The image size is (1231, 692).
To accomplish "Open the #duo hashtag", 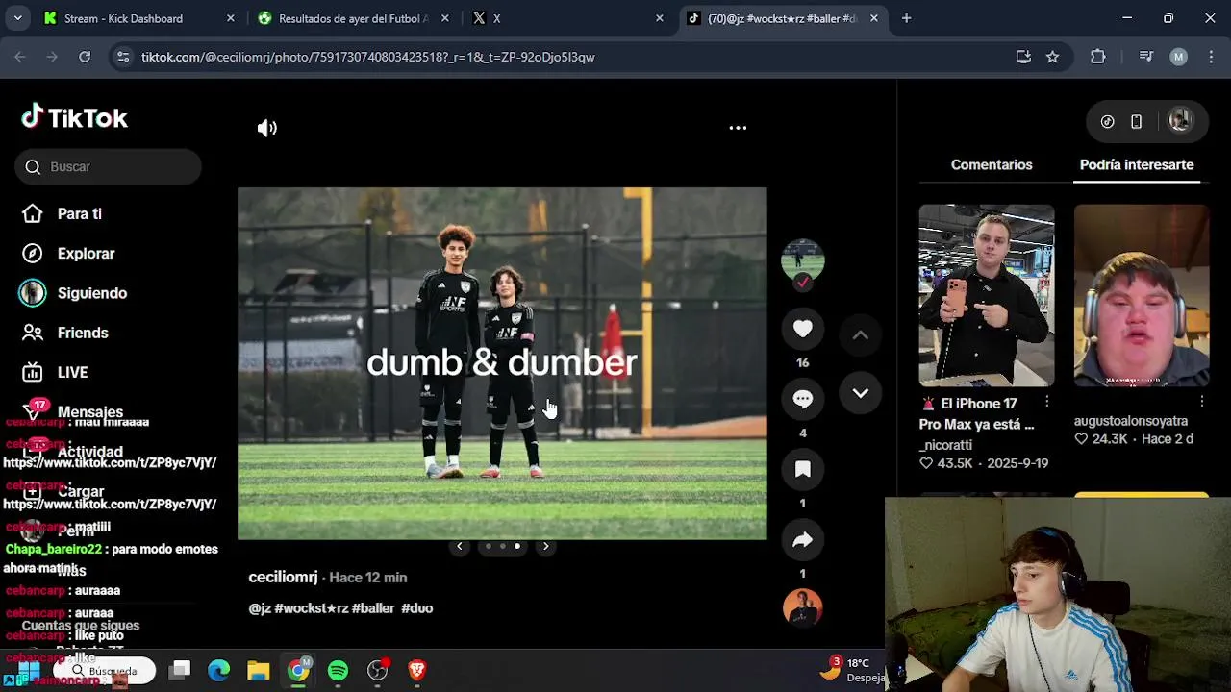I will [x=417, y=608].
